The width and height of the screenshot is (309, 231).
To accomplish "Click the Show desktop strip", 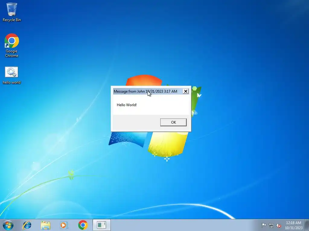I will point(307,225).
